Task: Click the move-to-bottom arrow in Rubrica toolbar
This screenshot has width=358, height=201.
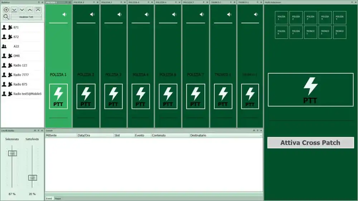Action: 14,10
